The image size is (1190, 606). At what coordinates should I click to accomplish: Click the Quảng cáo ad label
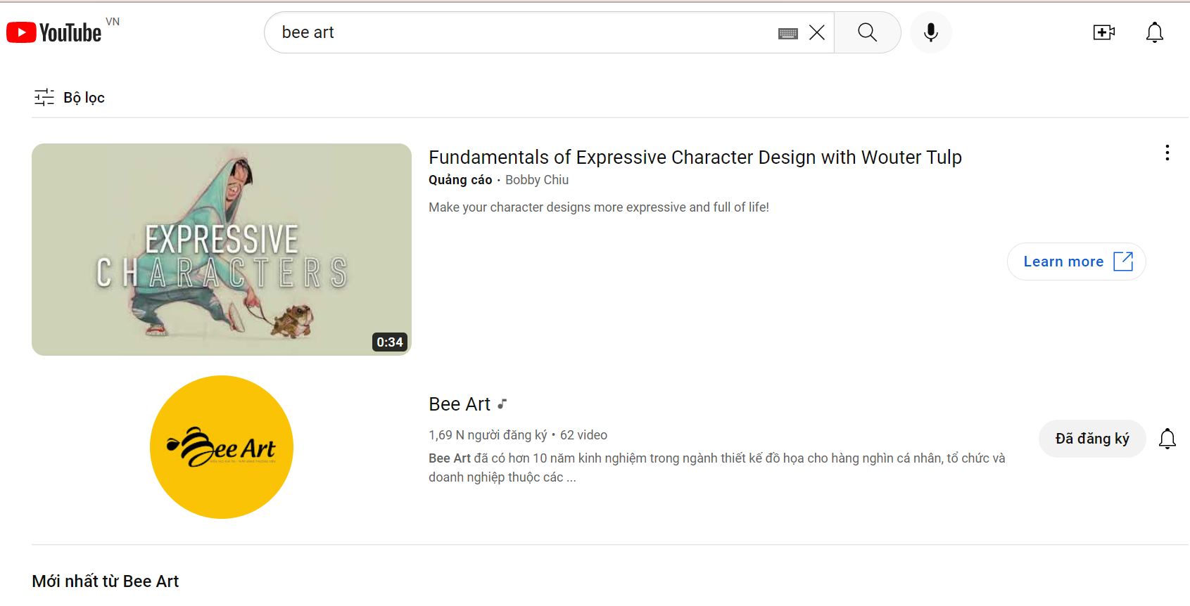pos(460,180)
